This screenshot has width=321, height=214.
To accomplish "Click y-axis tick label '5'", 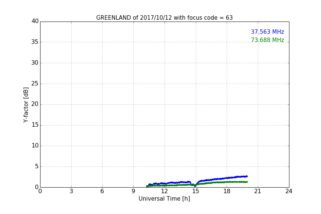I will click(x=37, y=166).
